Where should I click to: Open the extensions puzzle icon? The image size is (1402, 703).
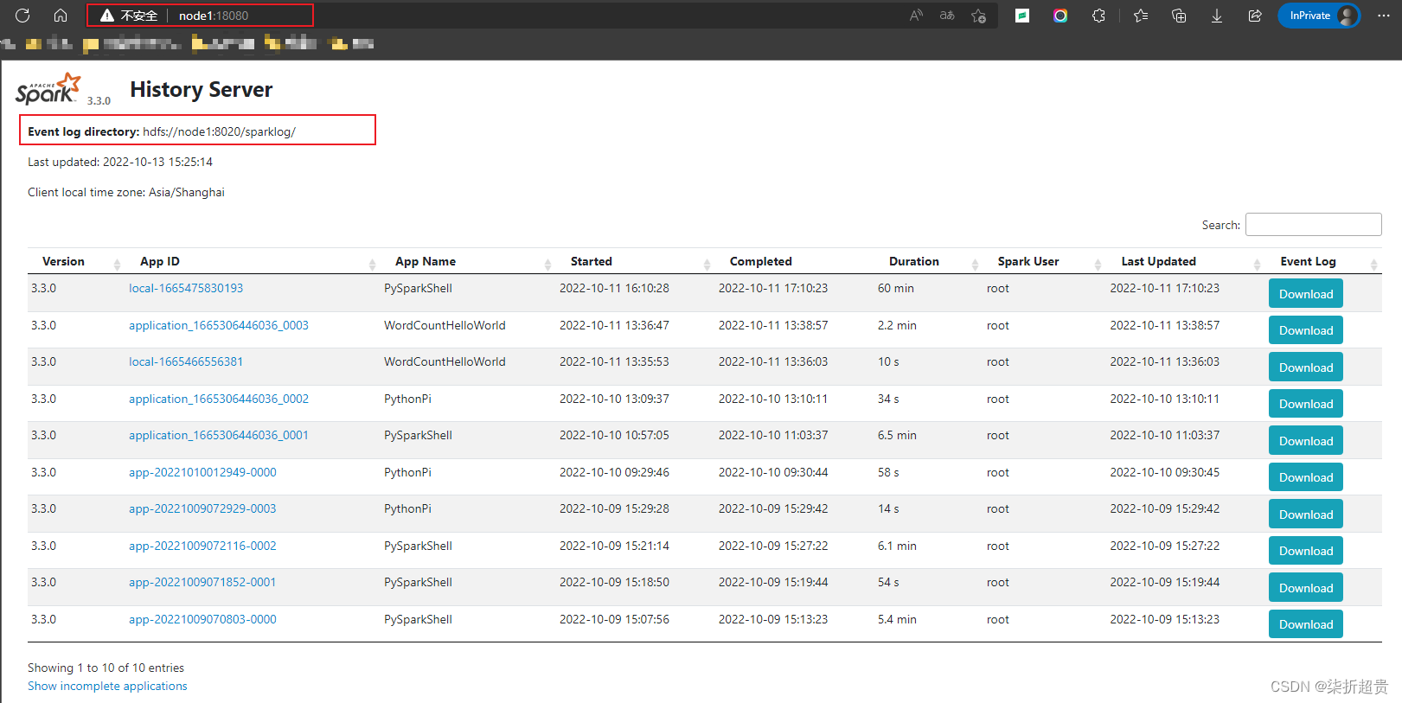(1098, 16)
